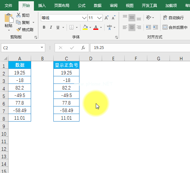The image size is (190, 173).
Task: Select the Format Painter brush
Action: [x=19, y=30]
